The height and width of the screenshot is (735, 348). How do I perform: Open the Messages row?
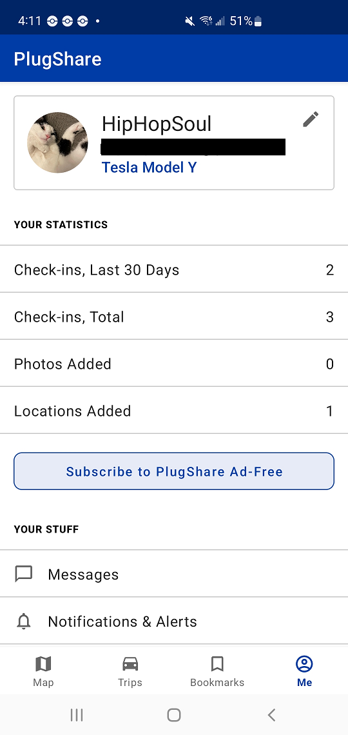click(174, 574)
